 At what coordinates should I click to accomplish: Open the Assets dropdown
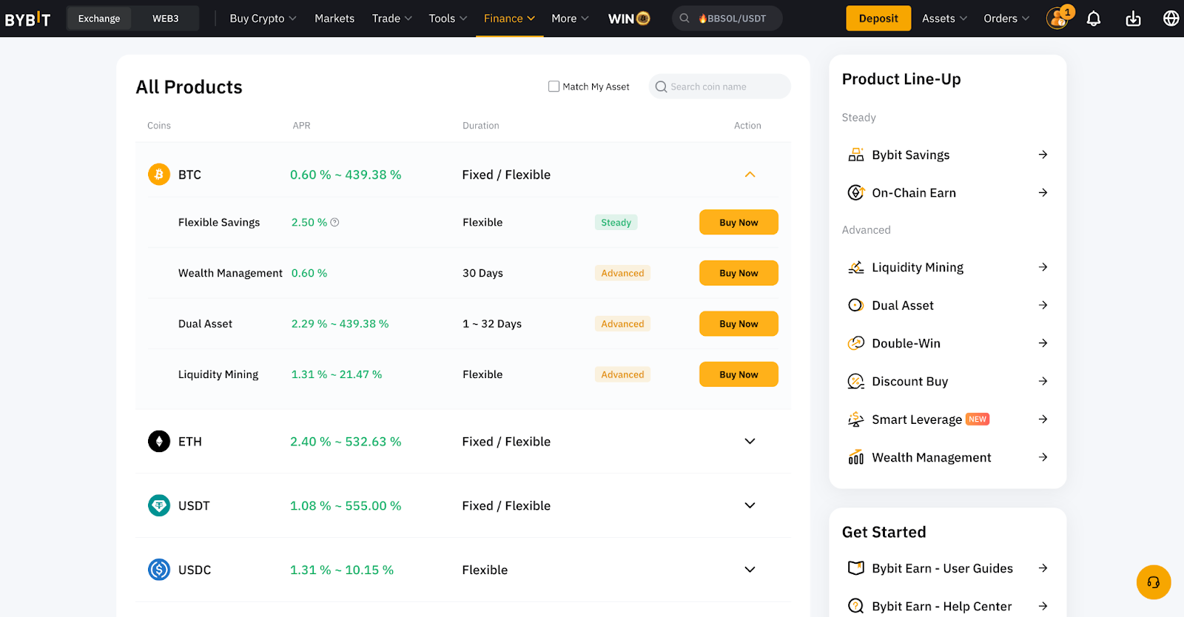coord(944,18)
